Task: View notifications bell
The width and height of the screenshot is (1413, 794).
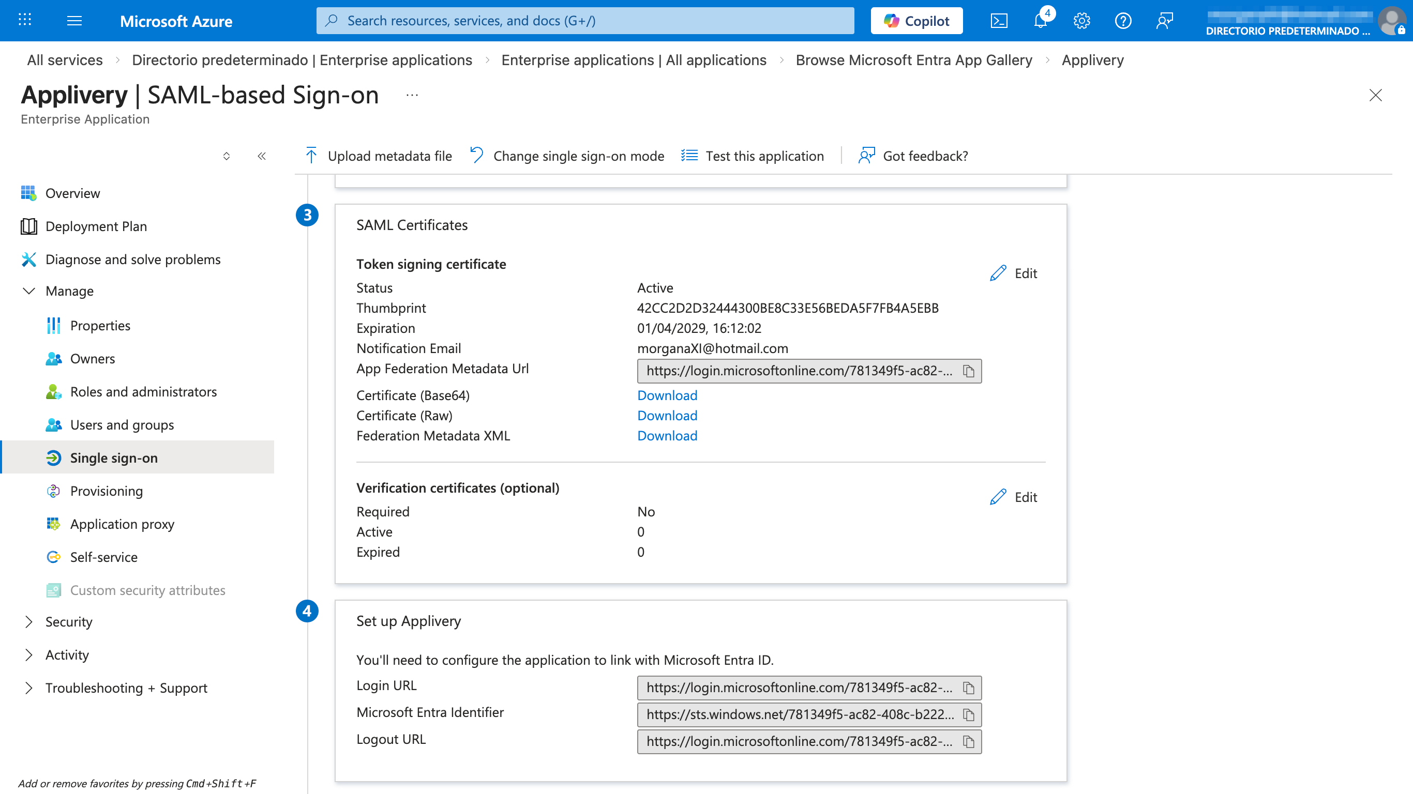Action: (x=1040, y=20)
